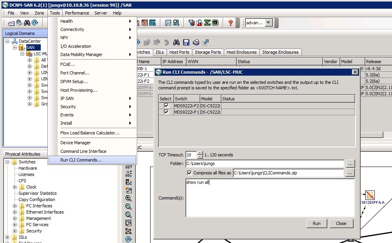Expand the FC Interfaces folder node
The width and height of the screenshot is (392, 243).
point(15,206)
